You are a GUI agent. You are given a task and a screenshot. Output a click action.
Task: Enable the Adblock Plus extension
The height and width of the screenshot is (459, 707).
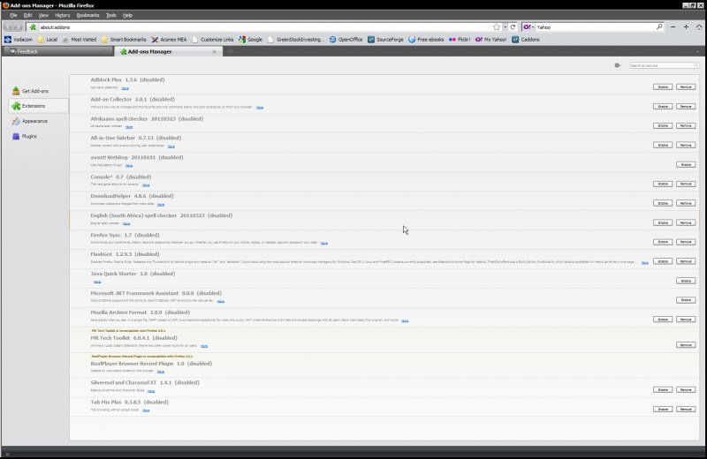663,87
